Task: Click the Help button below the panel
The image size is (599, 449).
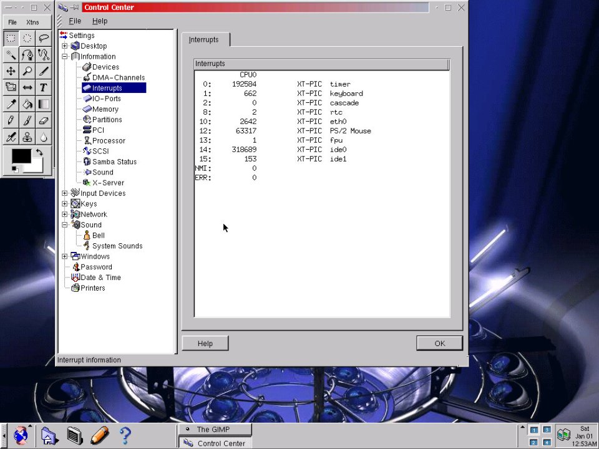Action: coord(205,343)
